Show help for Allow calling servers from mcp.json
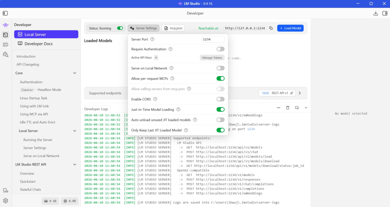The height and width of the screenshot is (207, 390). [x=189, y=89]
